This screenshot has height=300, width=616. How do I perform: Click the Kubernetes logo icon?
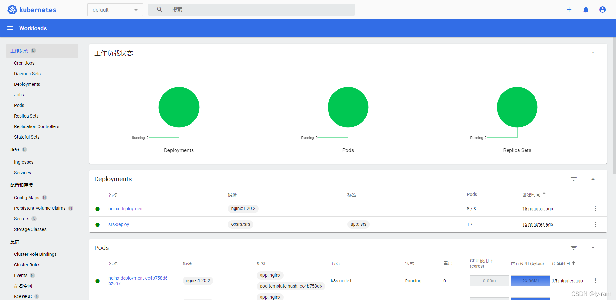(12, 10)
